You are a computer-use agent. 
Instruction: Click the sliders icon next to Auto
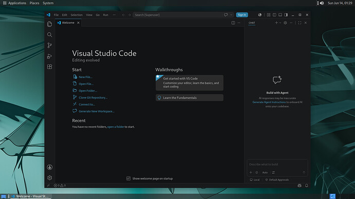(274, 172)
